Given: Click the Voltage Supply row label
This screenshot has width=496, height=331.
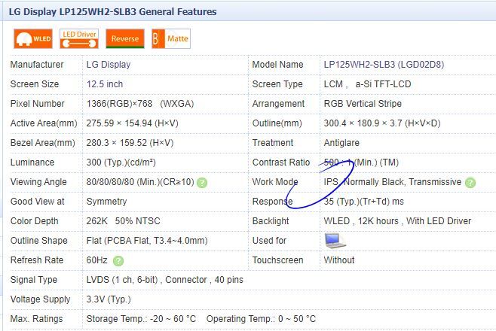Looking at the screenshot, I should pyautogui.click(x=40, y=299).
